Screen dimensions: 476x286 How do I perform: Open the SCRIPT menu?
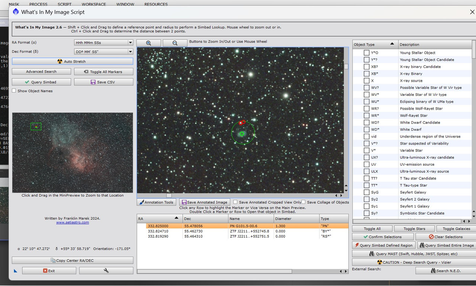[64, 4]
